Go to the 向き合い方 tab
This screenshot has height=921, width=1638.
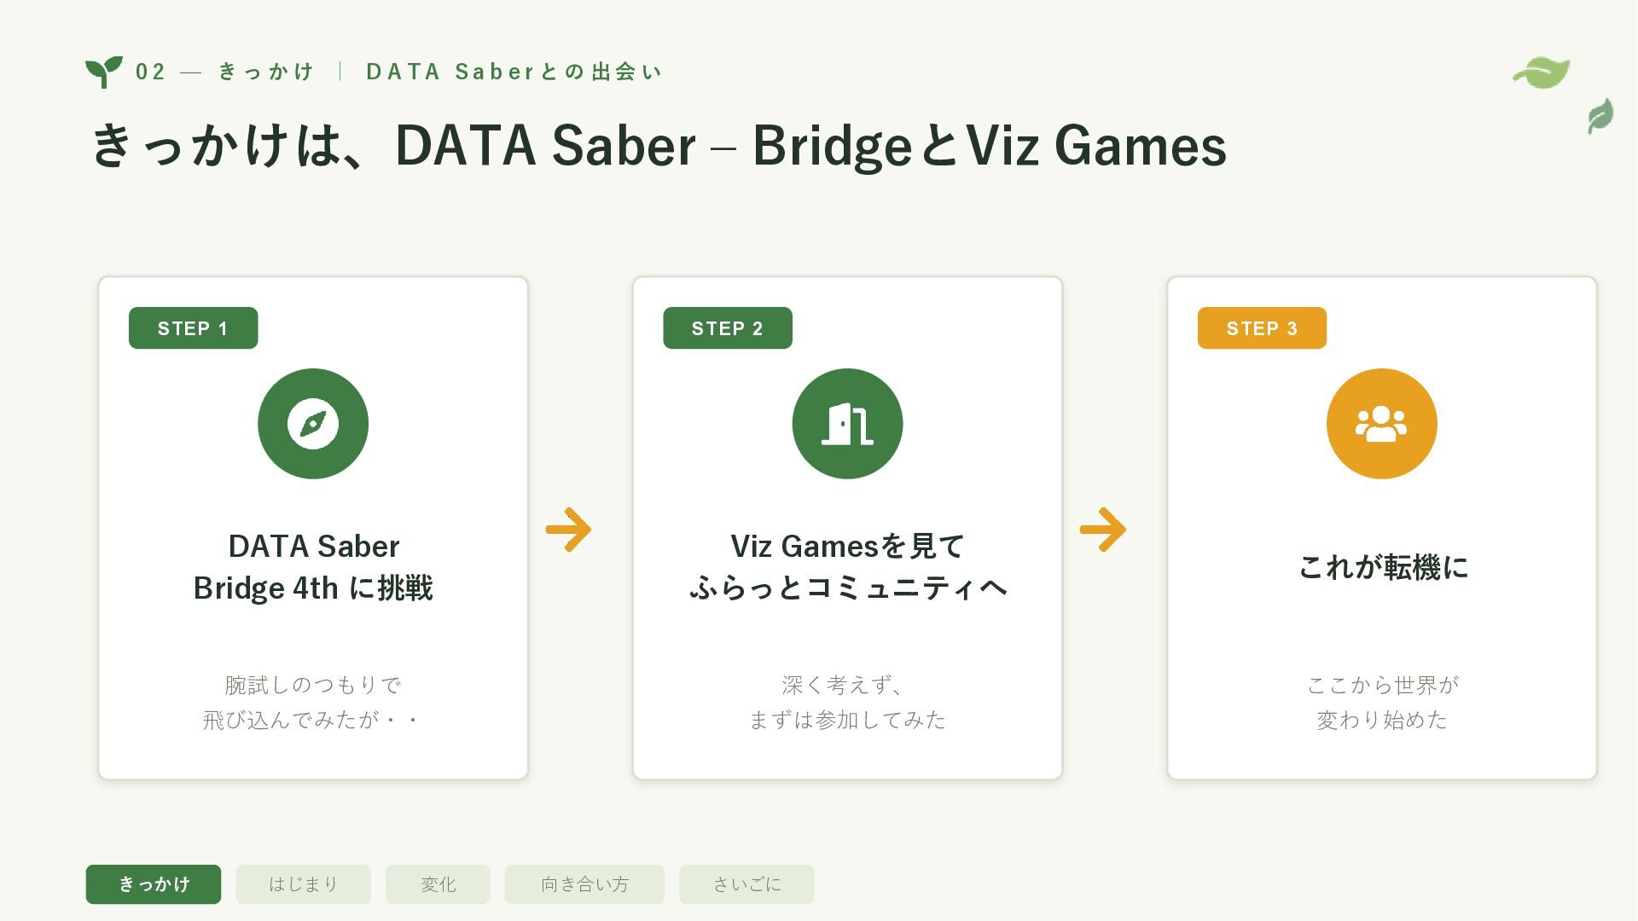(584, 884)
